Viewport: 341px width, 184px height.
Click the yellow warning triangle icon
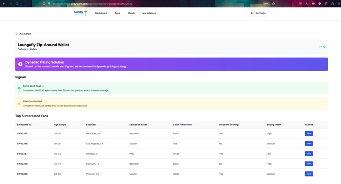coord(19,104)
